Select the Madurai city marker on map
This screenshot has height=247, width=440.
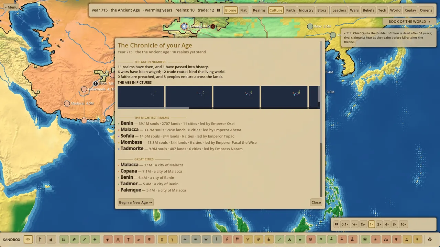point(67,103)
